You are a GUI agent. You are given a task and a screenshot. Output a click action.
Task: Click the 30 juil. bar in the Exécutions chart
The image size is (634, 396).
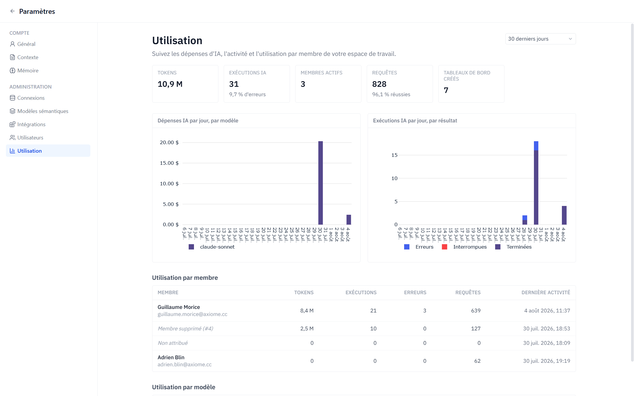536,183
